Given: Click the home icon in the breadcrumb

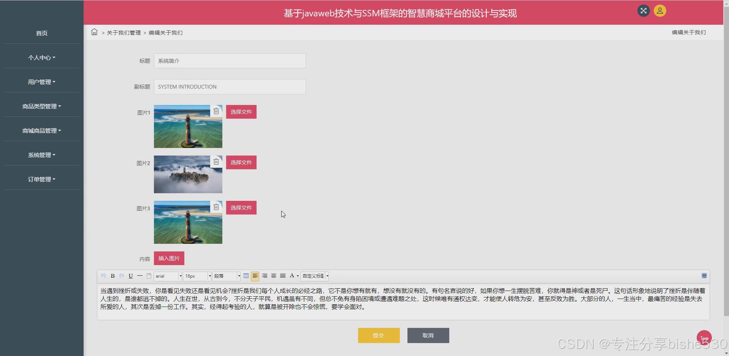Looking at the screenshot, I should pos(94,32).
